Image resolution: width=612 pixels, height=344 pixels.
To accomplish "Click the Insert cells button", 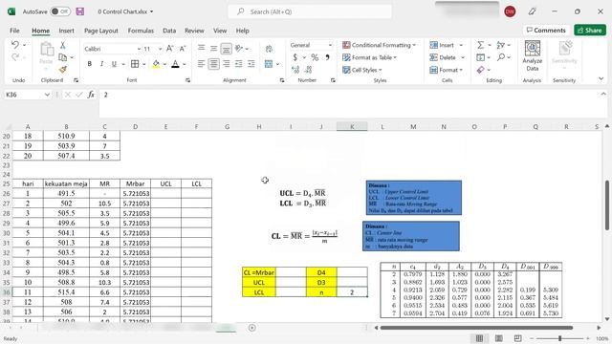I will [x=442, y=45].
